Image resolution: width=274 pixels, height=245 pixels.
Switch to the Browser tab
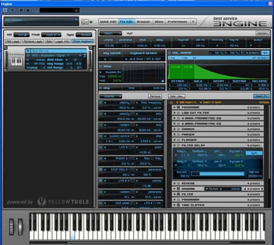144,22
